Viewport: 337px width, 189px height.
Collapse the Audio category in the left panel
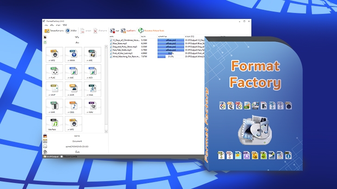tap(75, 43)
